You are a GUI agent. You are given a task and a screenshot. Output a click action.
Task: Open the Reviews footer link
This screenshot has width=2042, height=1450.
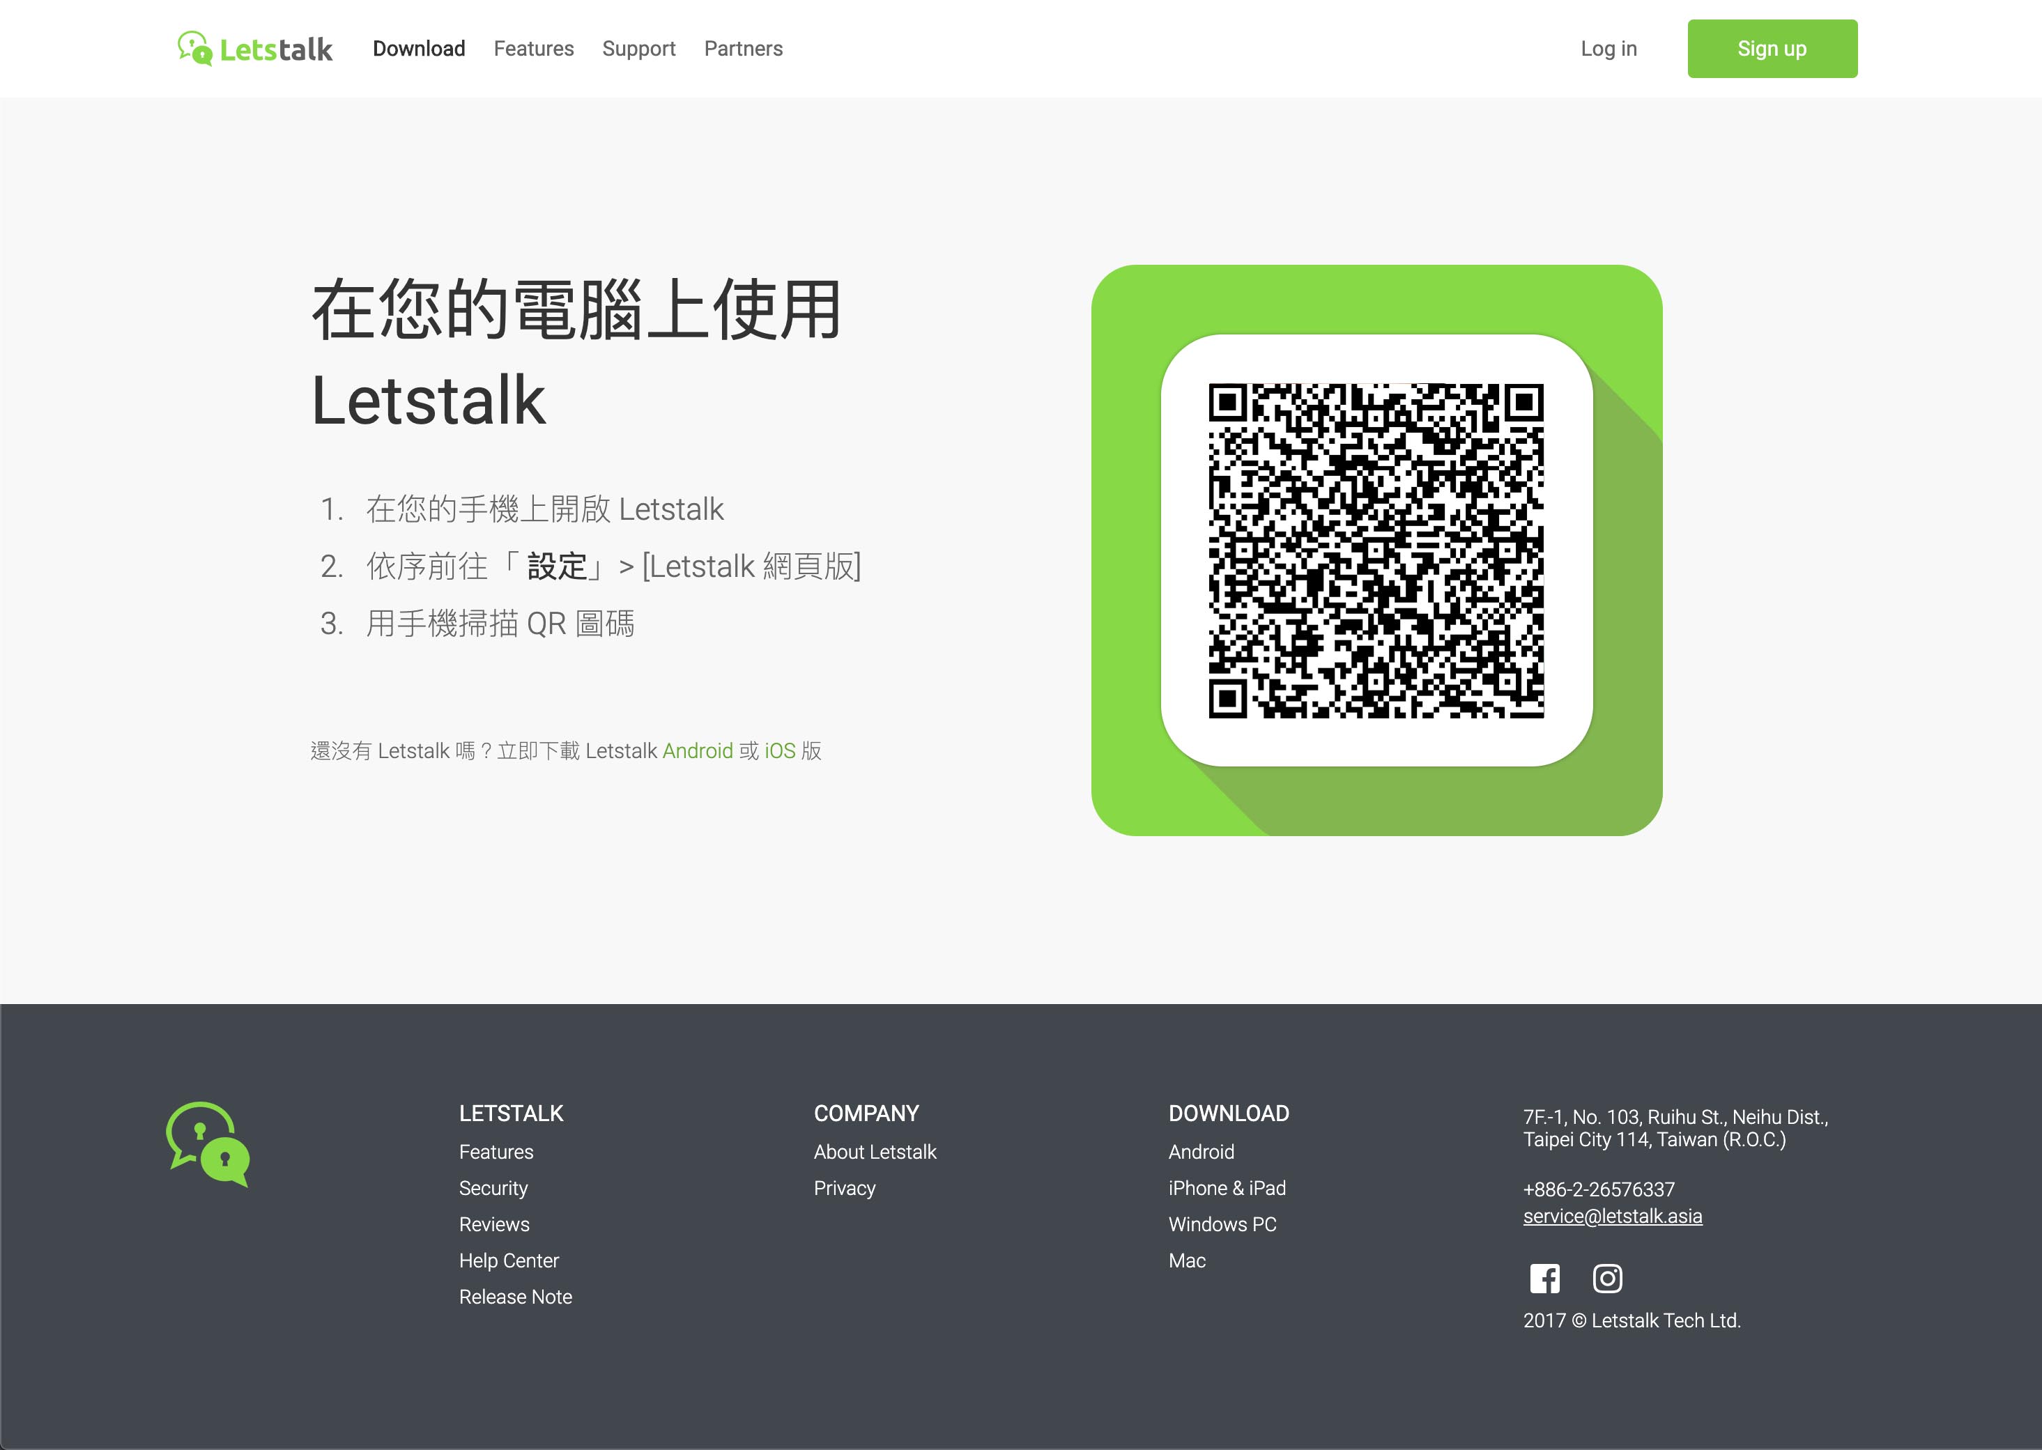click(x=493, y=1224)
